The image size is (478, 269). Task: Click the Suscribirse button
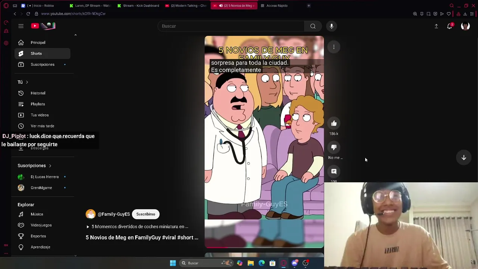point(146,214)
